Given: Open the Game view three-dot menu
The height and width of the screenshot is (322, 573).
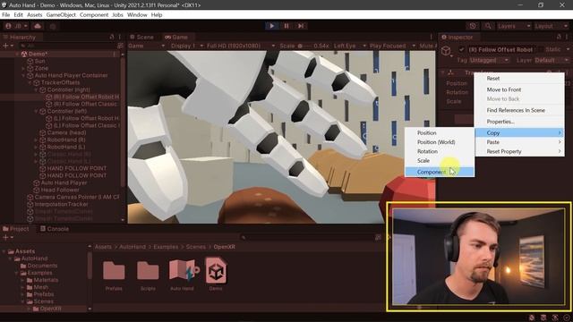Looking at the screenshot, I should (x=432, y=37).
